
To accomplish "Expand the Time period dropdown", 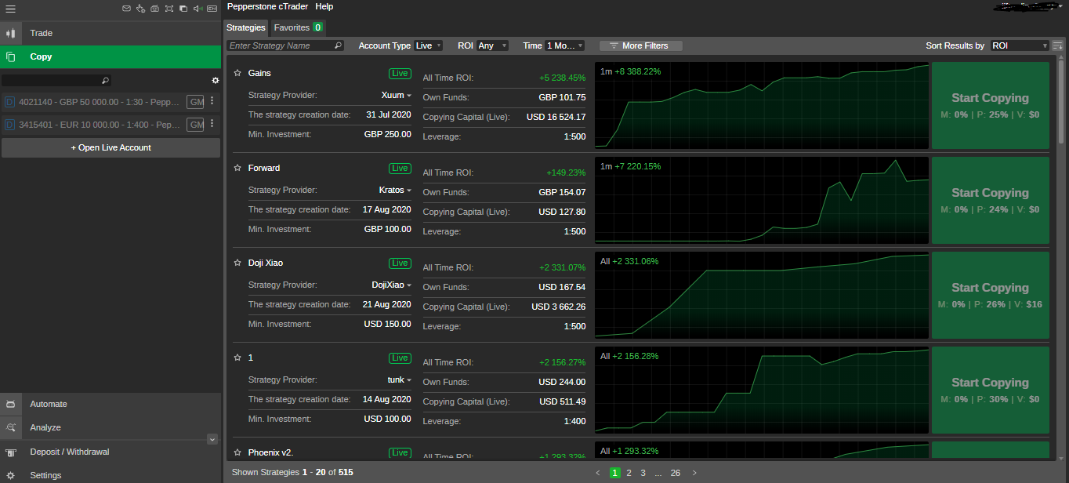I will pyautogui.click(x=565, y=45).
